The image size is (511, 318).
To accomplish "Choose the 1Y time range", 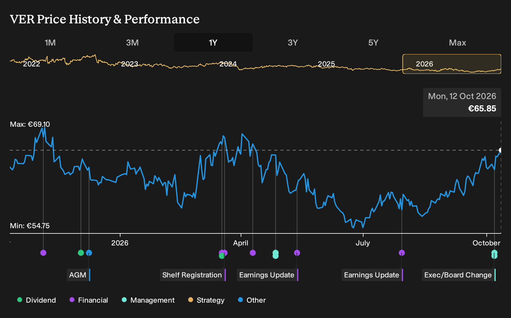I will [213, 42].
